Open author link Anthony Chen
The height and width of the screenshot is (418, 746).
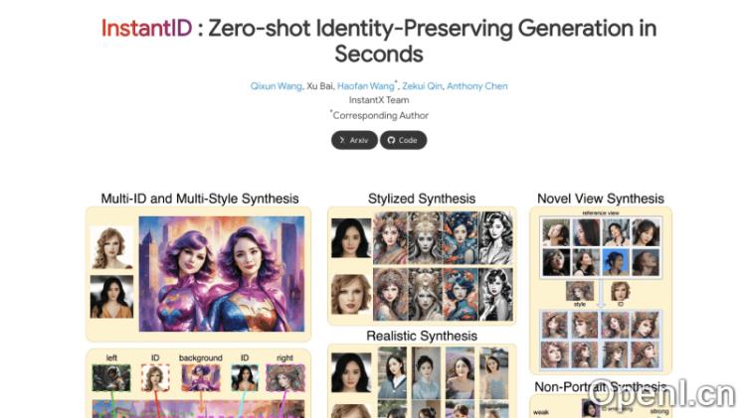[x=477, y=86]
